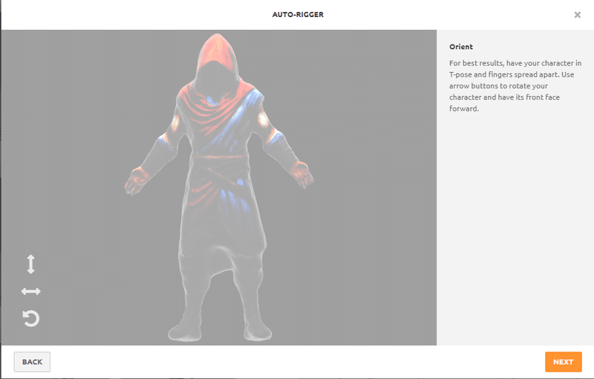Click the T-pose instruction paragraph
Image resolution: width=594 pixels, height=379 pixels.
pyautogui.click(x=515, y=85)
